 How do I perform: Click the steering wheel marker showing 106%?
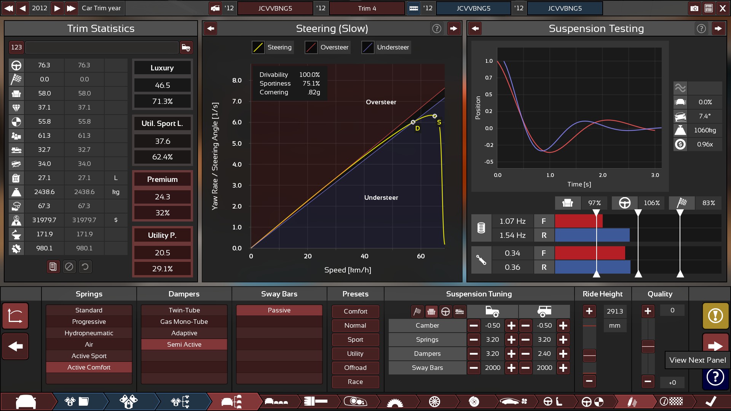[x=625, y=203]
